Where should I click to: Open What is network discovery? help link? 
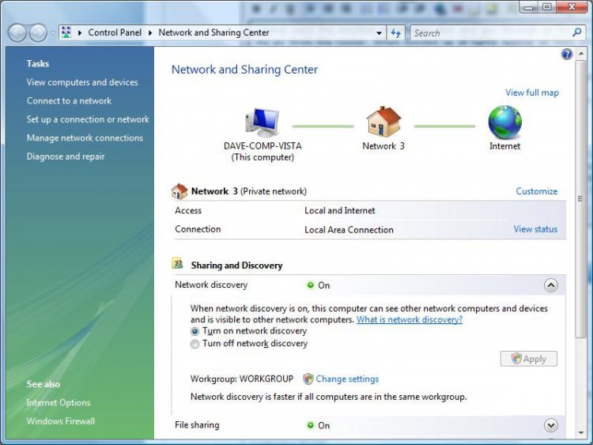(410, 319)
